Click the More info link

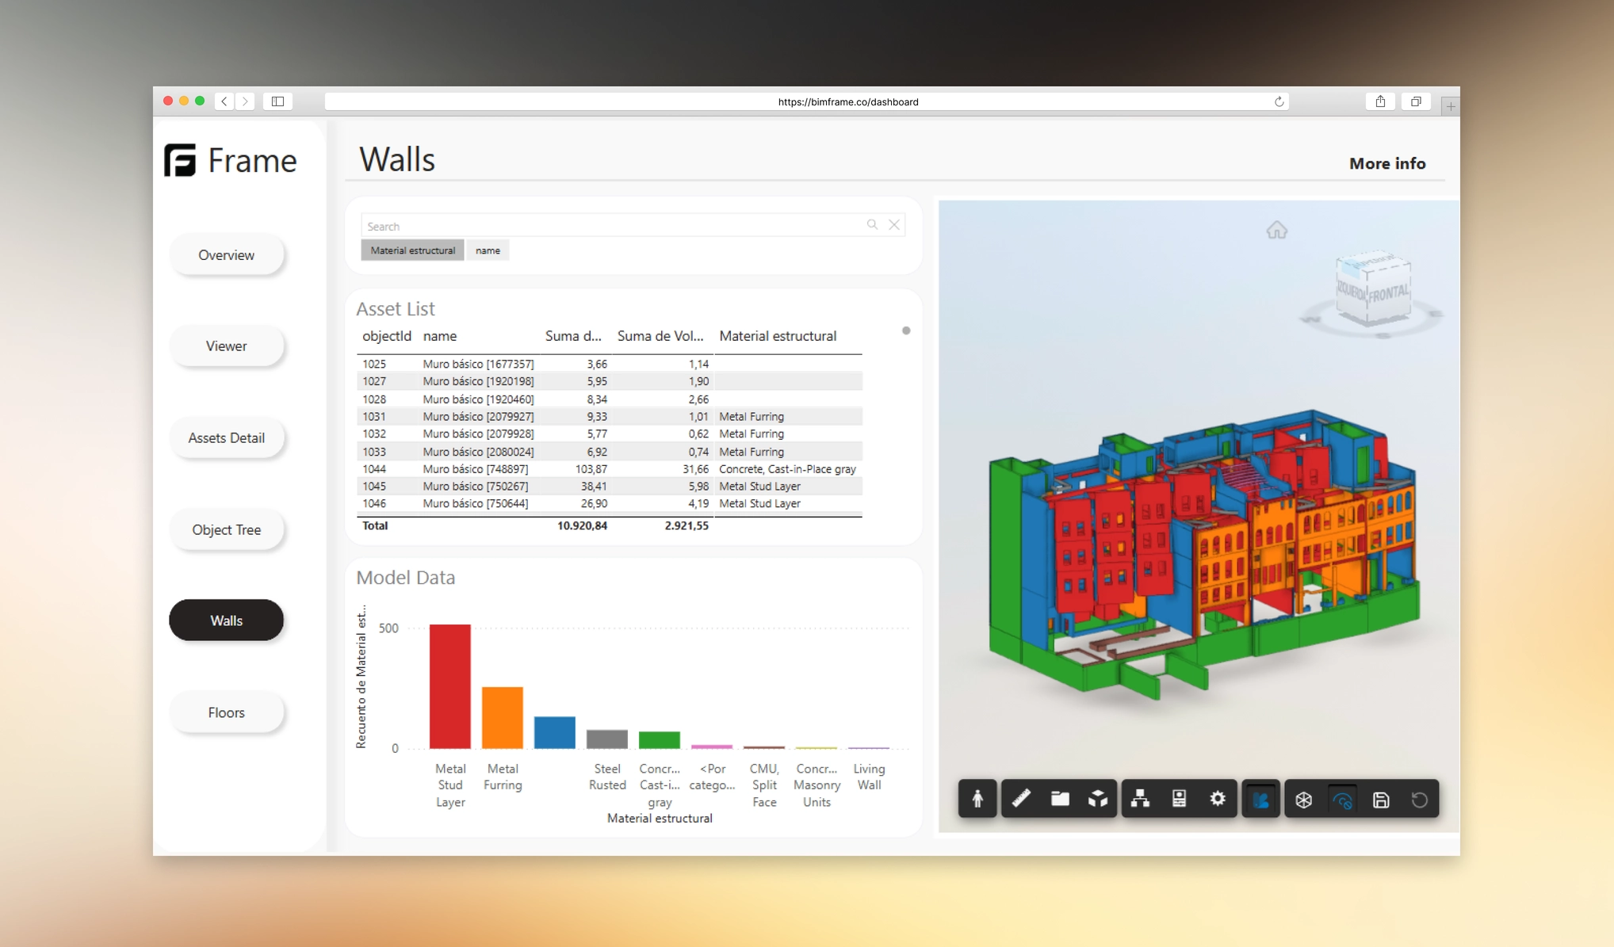(1386, 163)
